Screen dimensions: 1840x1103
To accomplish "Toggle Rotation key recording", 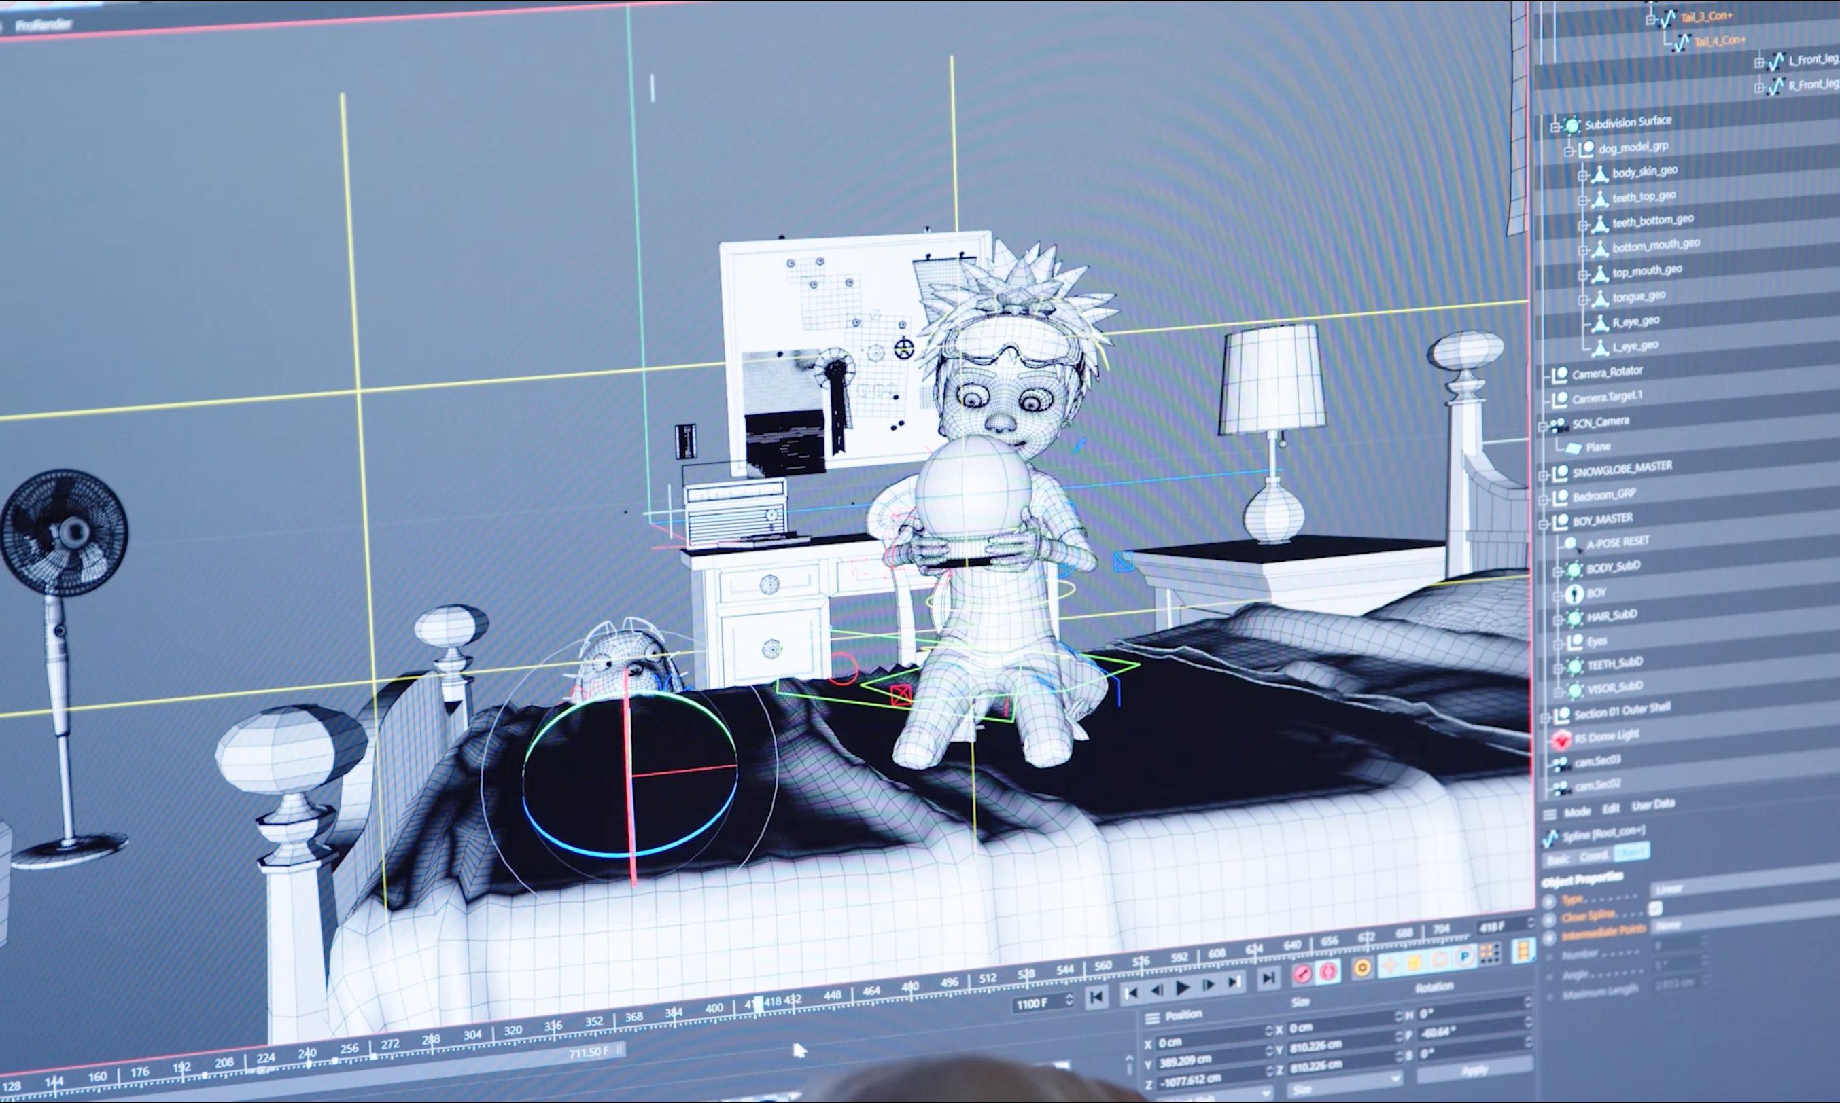I will tap(1439, 959).
